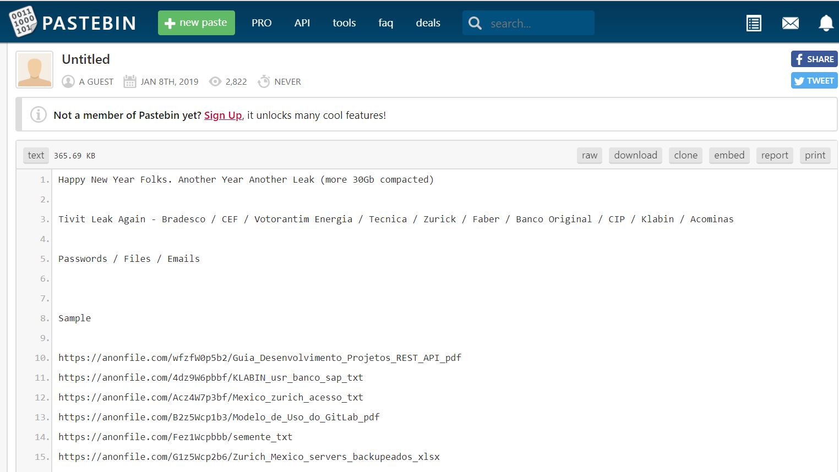Click the Sample text on line 8
This screenshot has width=839, height=472.
pos(74,318)
